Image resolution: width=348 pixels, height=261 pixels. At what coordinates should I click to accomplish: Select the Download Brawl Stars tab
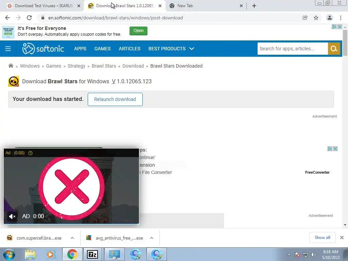pos(125,6)
